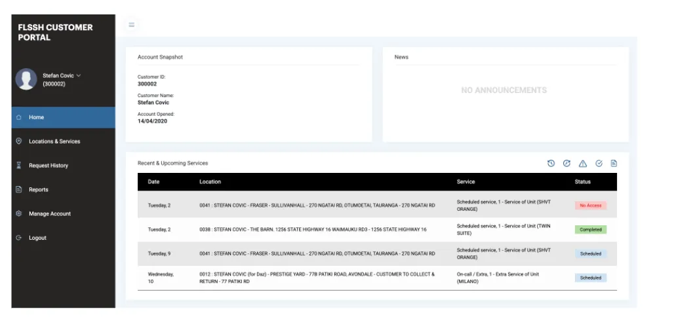The width and height of the screenshot is (674, 334).
Task: Click Scheduled badge for Wednesday, 10 row
Action: 591,278
